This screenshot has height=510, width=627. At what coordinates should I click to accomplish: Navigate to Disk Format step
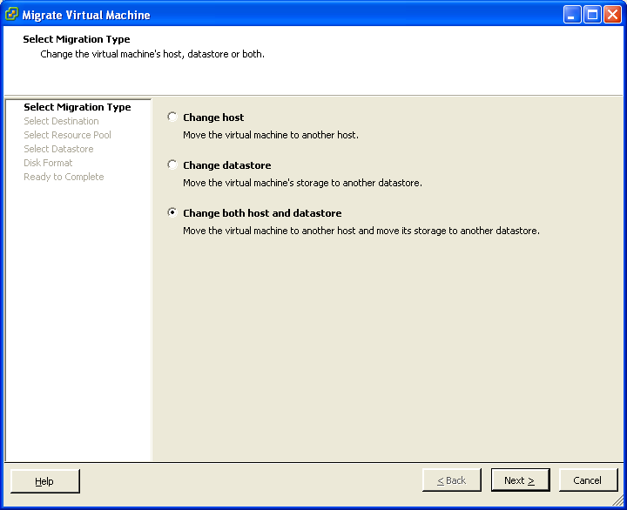click(48, 163)
